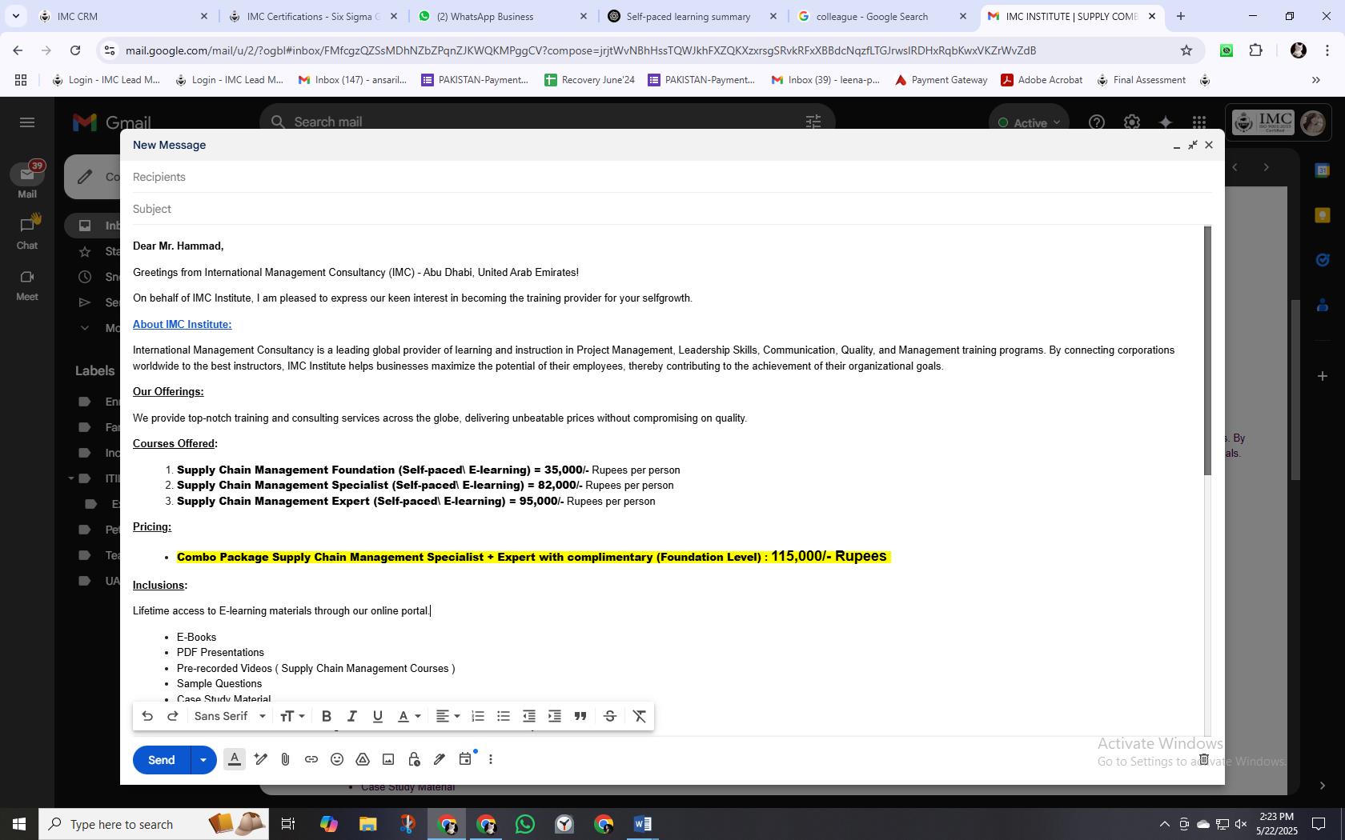Insert signature with pen icon
Screen dimensions: 1345x840
[x=440, y=759]
